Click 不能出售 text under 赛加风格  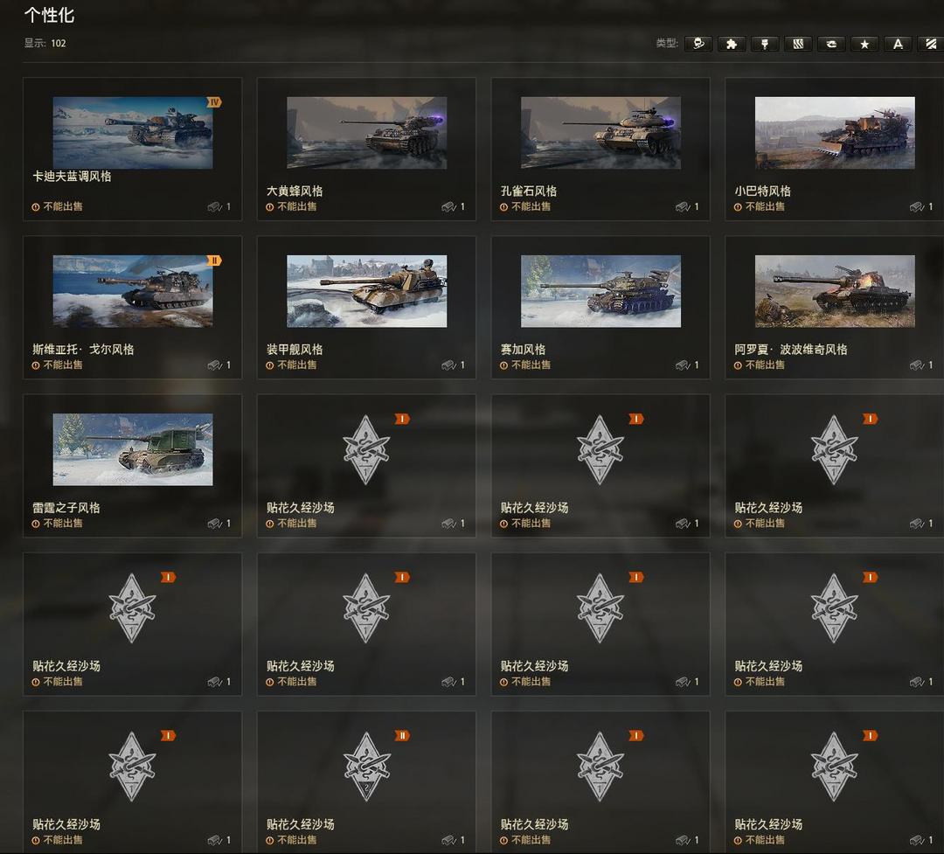tap(531, 365)
